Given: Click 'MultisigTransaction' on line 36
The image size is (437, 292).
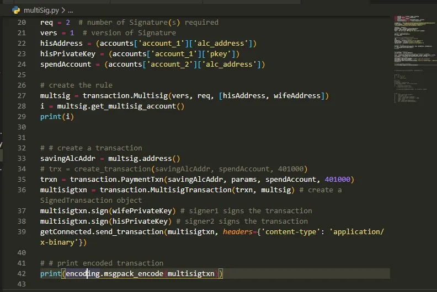Looking at the screenshot, I should click(x=191, y=190).
